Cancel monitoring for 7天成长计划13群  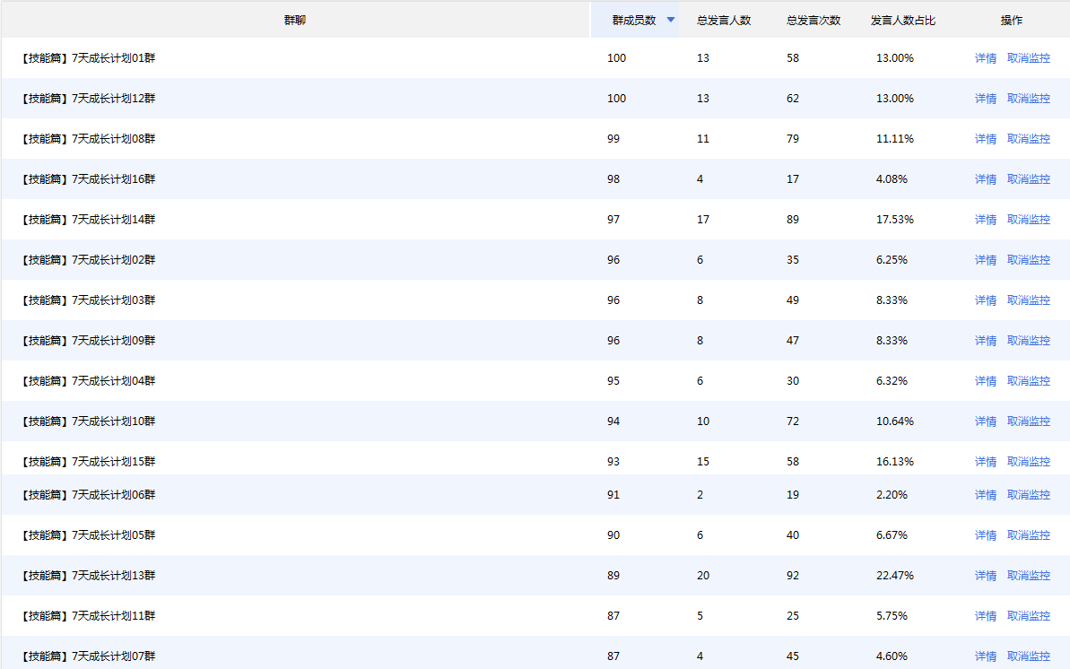(x=1028, y=576)
